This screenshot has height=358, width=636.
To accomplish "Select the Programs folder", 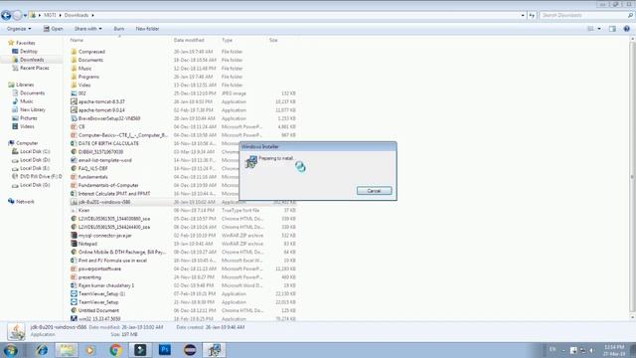I will click(88, 77).
